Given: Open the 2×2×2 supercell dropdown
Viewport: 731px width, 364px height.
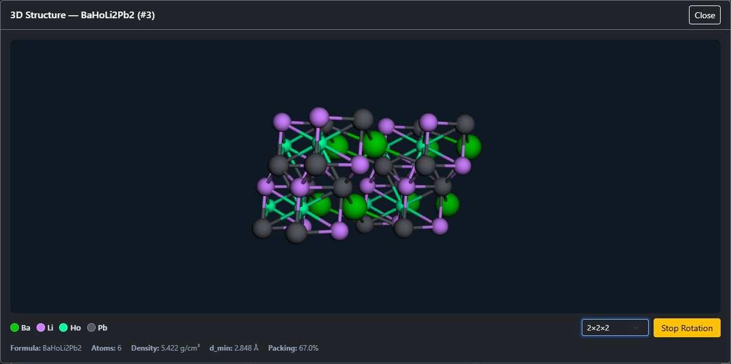Looking at the screenshot, I should pyautogui.click(x=615, y=327).
